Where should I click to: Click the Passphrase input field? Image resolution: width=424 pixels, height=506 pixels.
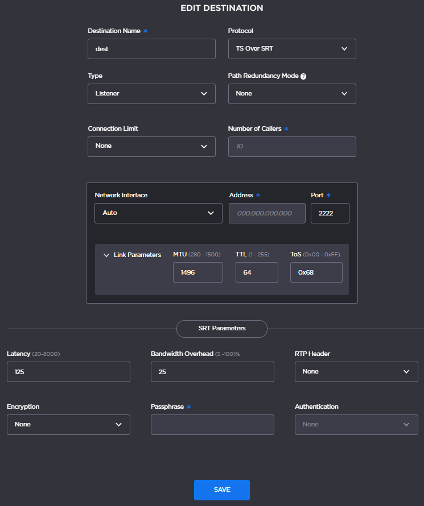212,424
